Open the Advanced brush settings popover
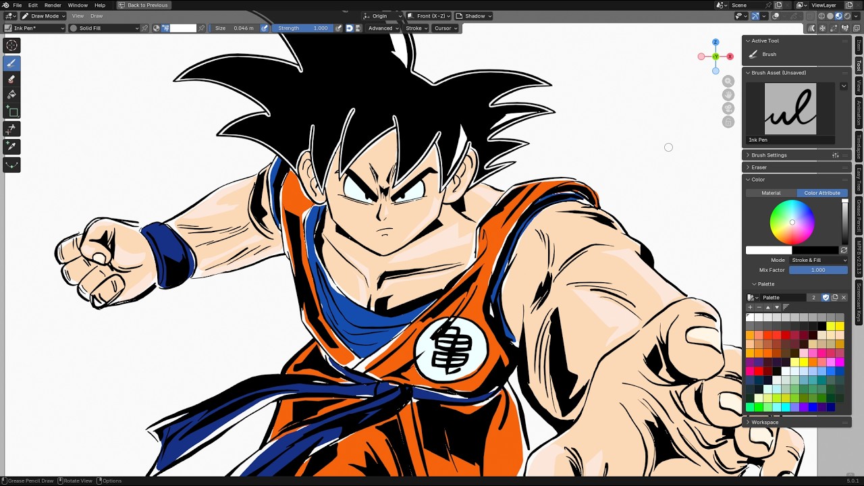The height and width of the screenshot is (486, 864). [383, 28]
